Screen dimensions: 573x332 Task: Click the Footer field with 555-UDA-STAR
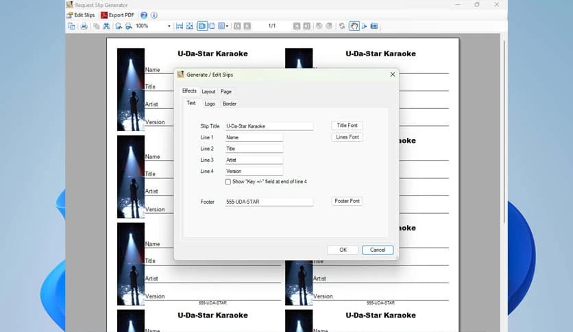pos(269,202)
